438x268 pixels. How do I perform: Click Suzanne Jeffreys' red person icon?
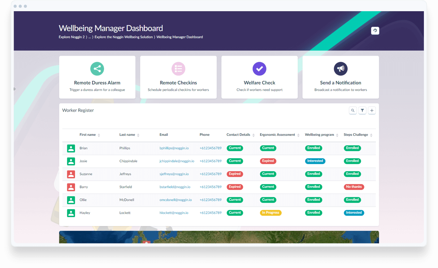[x=71, y=174]
